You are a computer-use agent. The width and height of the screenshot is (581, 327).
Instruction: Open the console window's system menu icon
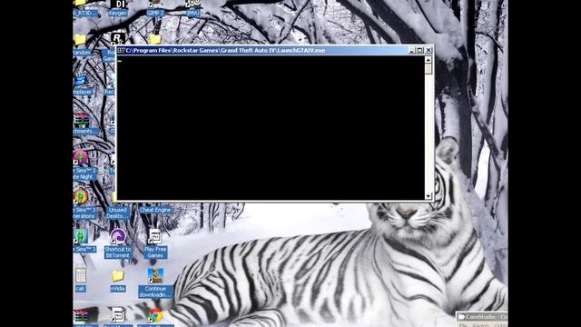click(x=121, y=51)
